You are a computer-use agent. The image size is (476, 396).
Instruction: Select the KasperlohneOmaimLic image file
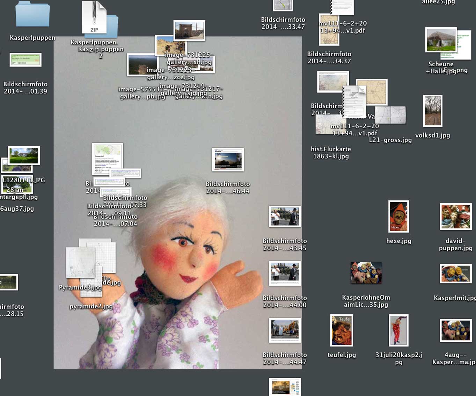(x=366, y=273)
